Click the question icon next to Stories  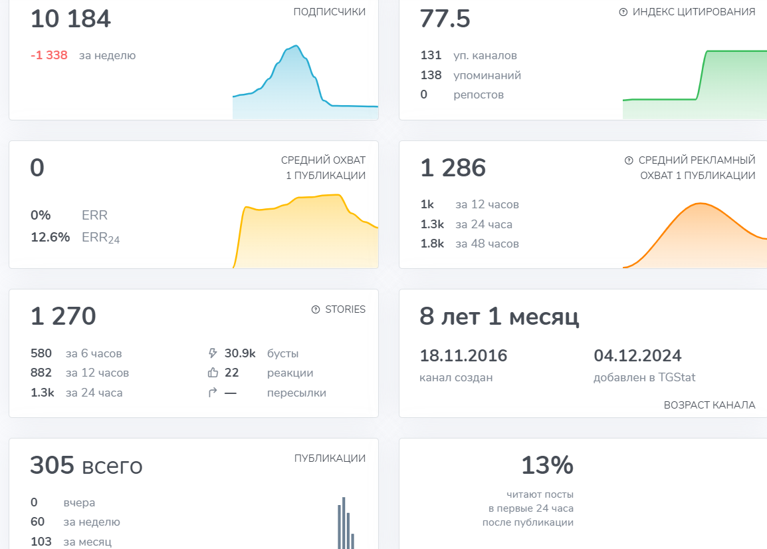(316, 309)
